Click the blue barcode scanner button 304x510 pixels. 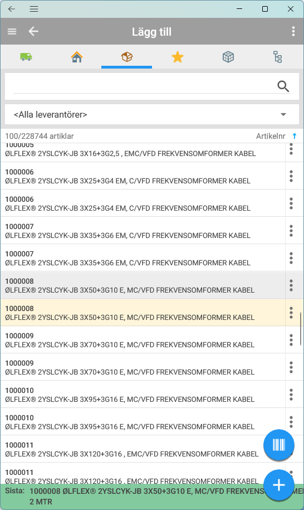pyautogui.click(x=278, y=445)
